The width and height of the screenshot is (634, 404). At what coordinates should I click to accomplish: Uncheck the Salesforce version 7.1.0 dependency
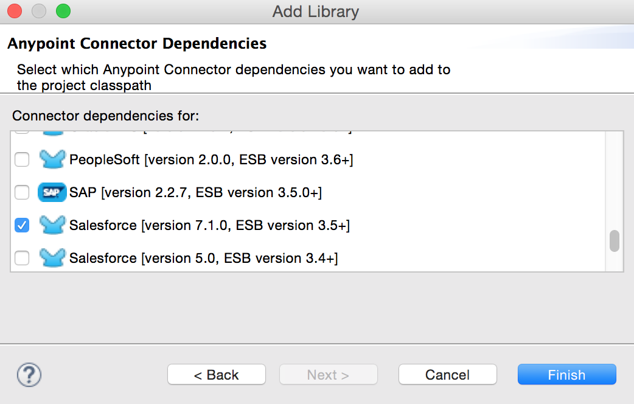(22, 225)
